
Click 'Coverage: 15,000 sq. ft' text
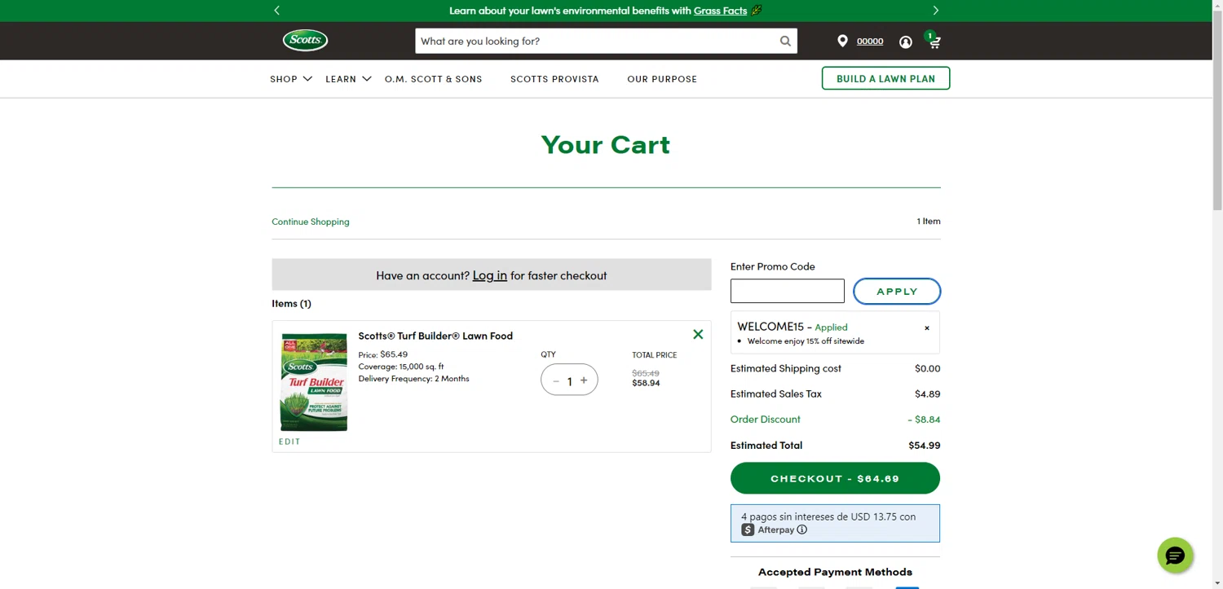click(x=401, y=367)
